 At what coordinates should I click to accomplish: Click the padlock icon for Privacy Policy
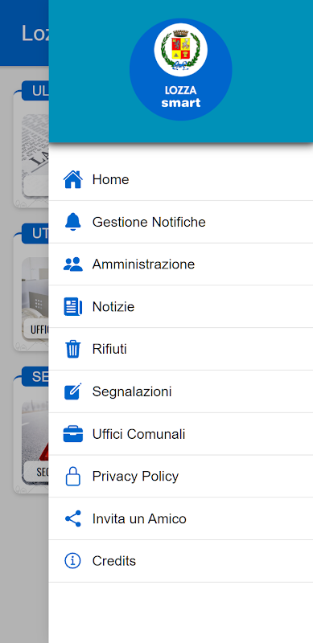(73, 477)
